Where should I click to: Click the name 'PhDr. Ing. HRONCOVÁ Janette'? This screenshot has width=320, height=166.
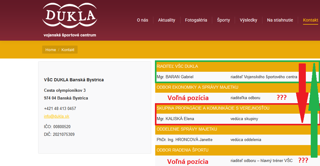click(184, 140)
